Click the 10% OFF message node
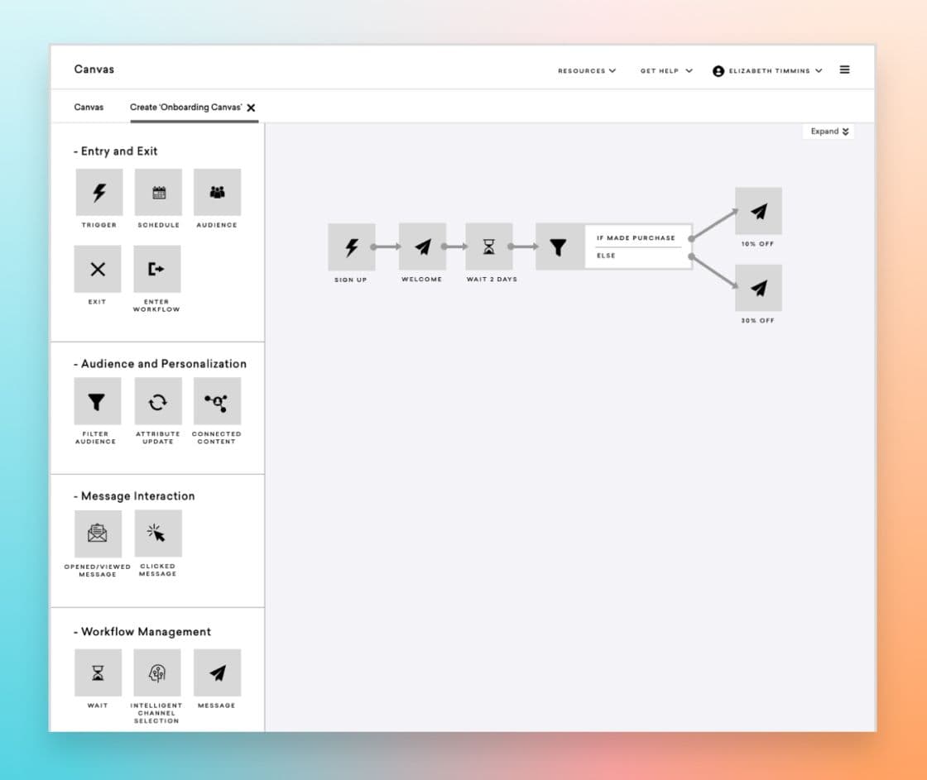927x780 pixels. [x=758, y=211]
